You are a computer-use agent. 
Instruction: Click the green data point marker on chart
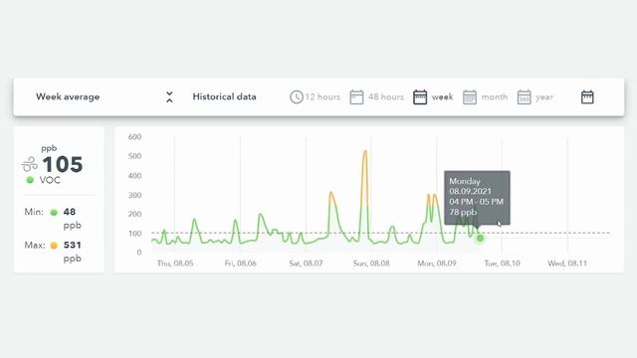click(480, 239)
